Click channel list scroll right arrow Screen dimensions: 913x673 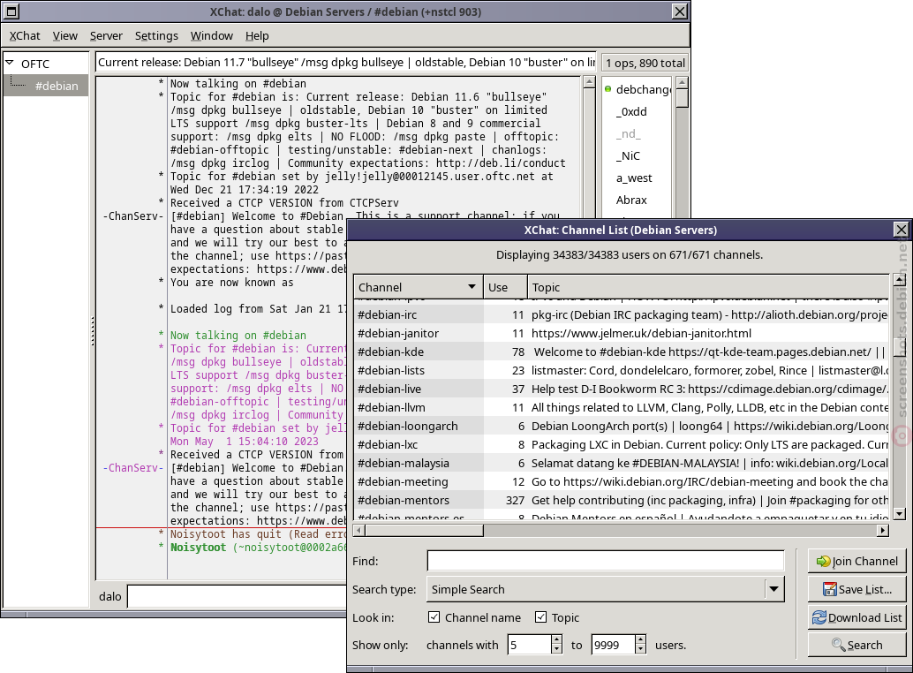[x=883, y=531]
